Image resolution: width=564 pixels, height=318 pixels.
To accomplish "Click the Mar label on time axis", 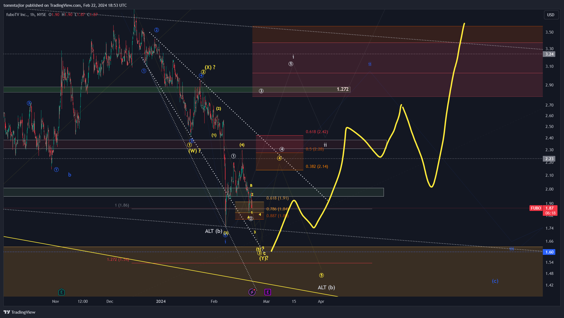I will coord(267,301).
